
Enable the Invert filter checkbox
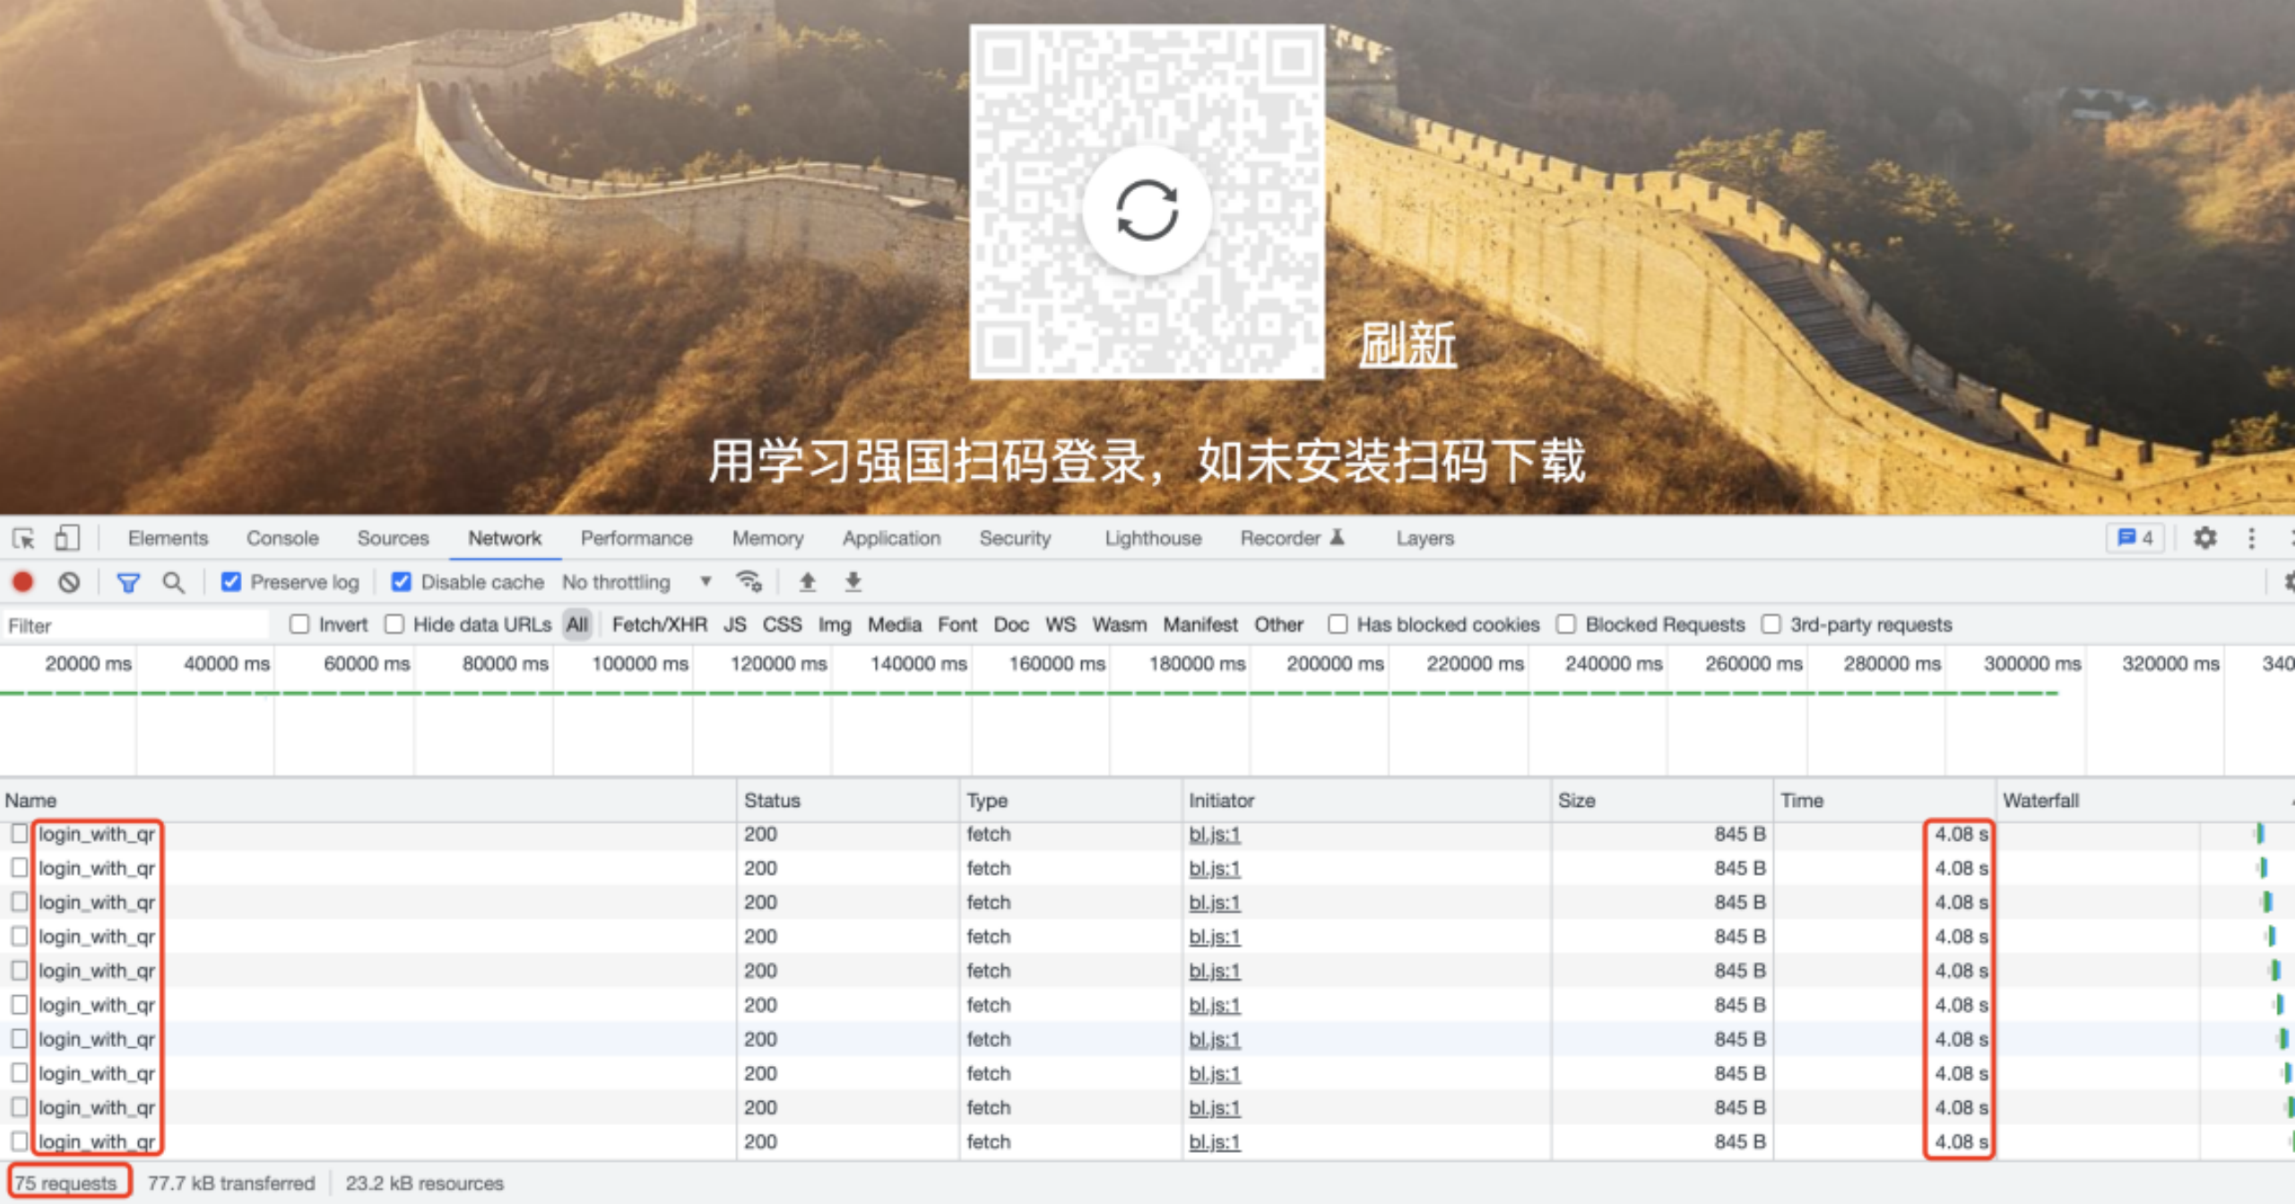click(x=299, y=624)
